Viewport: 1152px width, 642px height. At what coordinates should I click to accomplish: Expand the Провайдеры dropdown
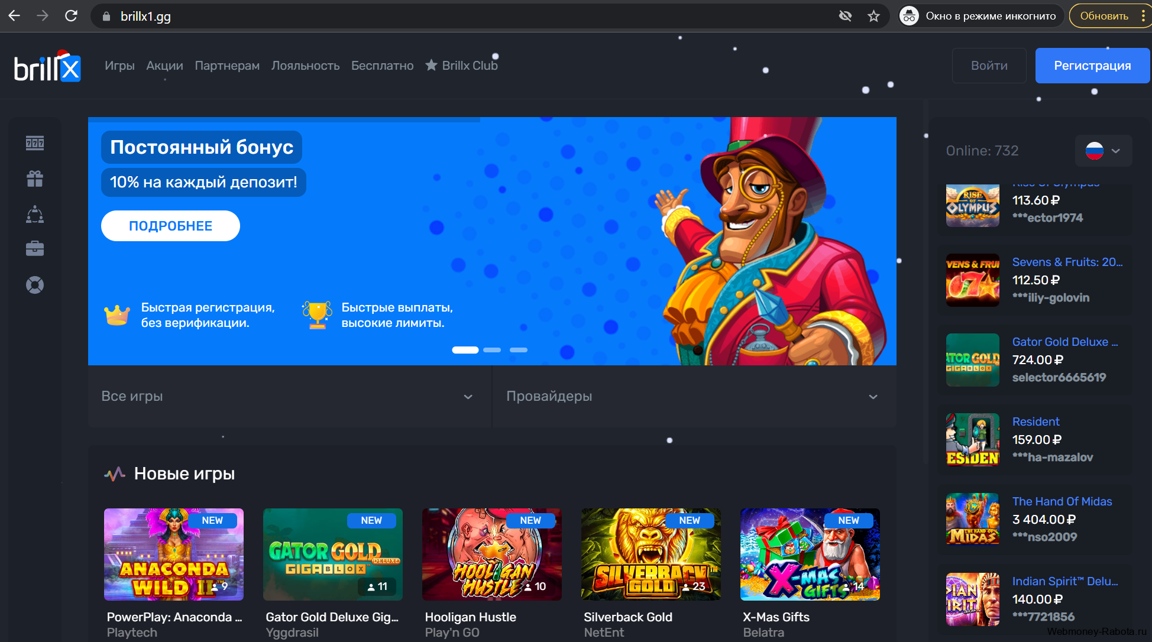click(694, 396)
